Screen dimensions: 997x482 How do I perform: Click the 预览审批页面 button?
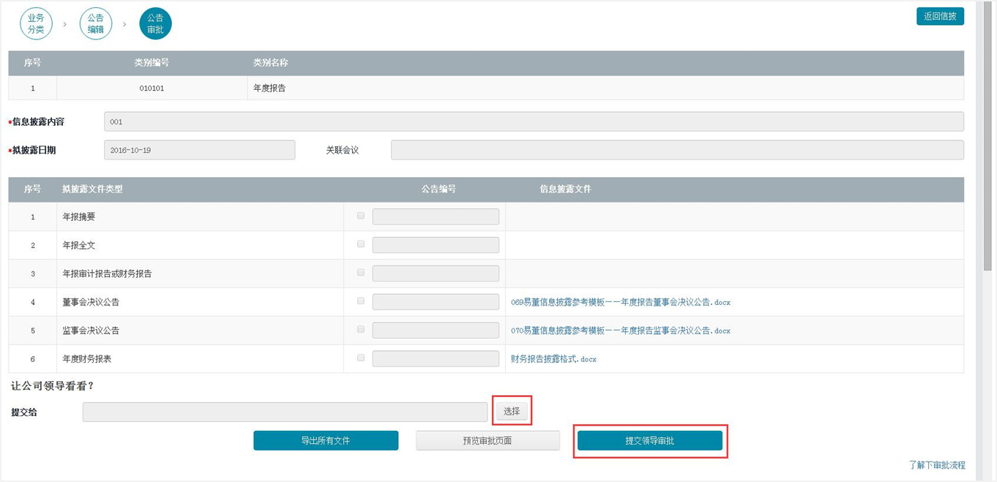(488, 440)
